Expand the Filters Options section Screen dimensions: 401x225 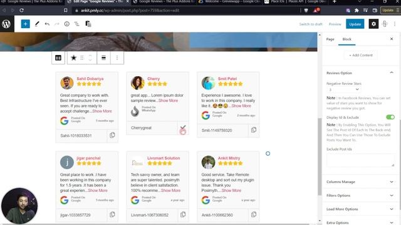[361, 196]
